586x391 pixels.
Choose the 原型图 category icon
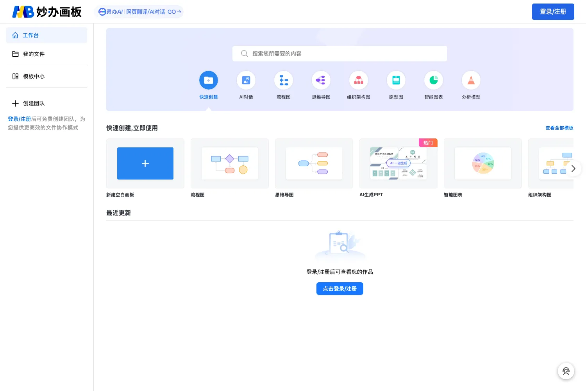[396, 81]
